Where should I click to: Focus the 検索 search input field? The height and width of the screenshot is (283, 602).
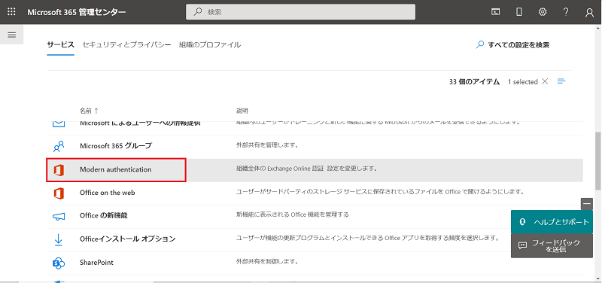300,12
